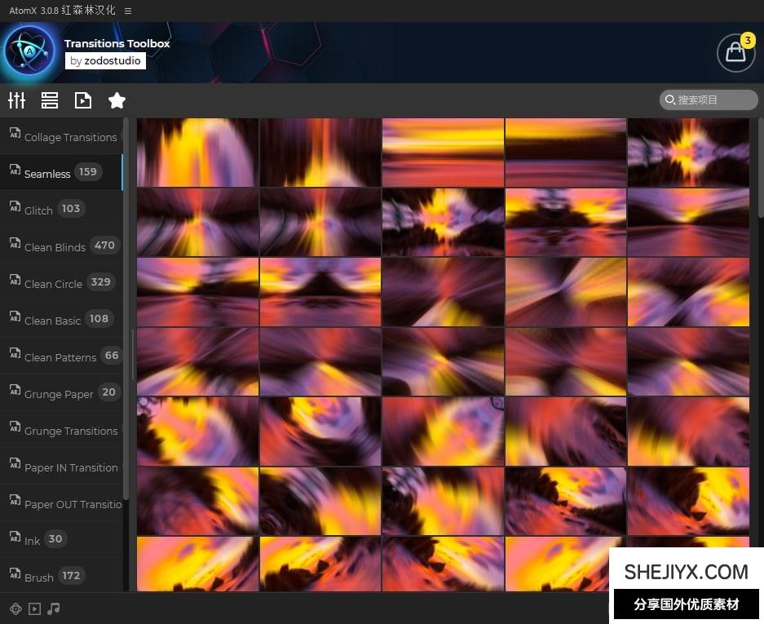Click the category list vertical scrollbar
This screenshot has height=624, width=764.
(126, 310)
